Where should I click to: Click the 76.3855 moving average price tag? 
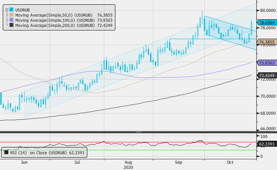point(266,42)
